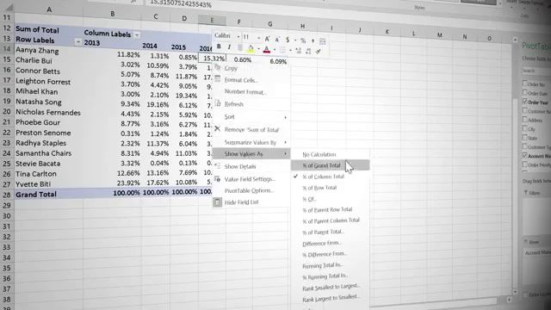Screen dimensions: 551x310
Task: Choose % of Row Total
Action: tap(330, 188)
